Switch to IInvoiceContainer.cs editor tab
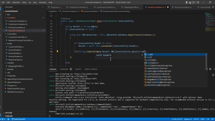This screenshot has width=215, height=121. click(183, 7)
